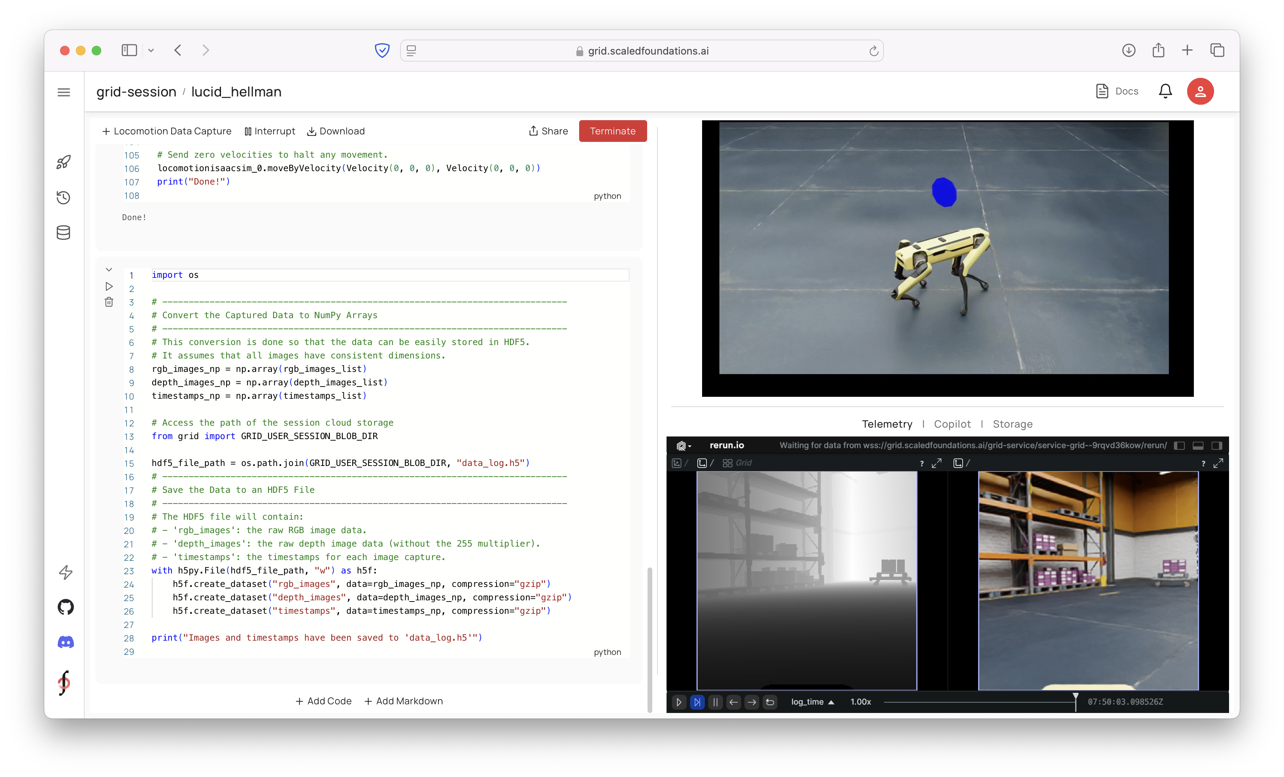Open session history from sidebar

click(x=64, y=198)
